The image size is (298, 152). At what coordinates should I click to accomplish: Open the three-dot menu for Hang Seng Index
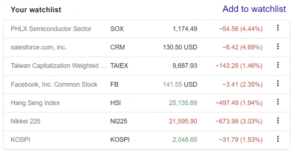(x=278, y=102)
